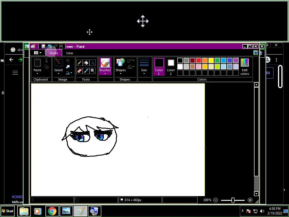Click the vertical scrollbar down arrow
289x217 pixels.
tap(256, 194)
